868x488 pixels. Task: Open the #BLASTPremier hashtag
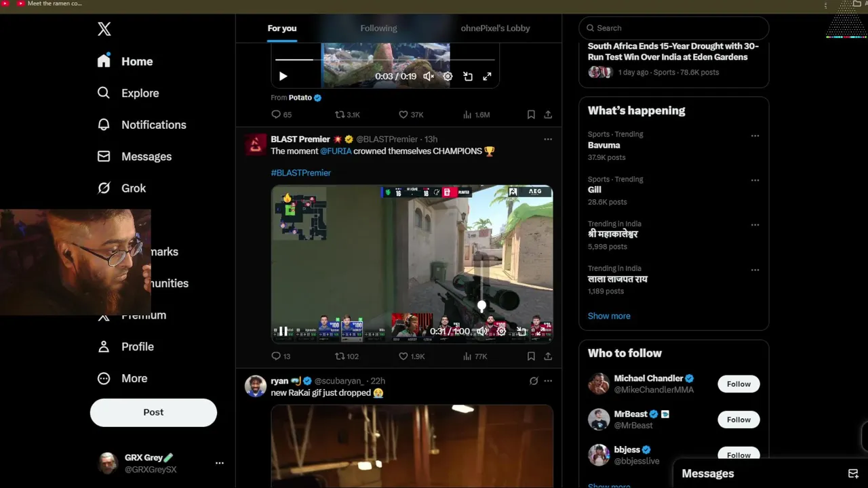click(301, 173)
